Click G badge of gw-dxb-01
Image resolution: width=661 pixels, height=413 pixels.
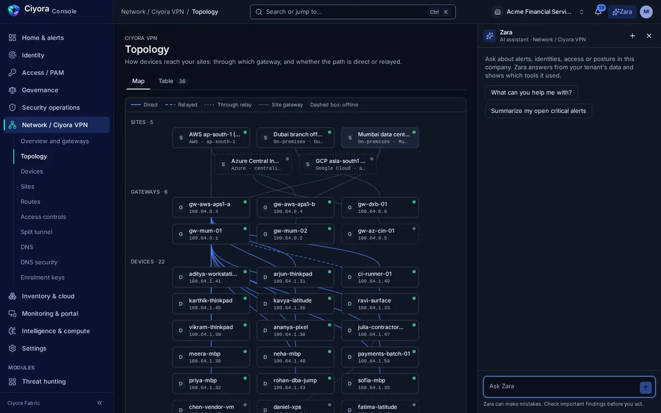[350, 208]
